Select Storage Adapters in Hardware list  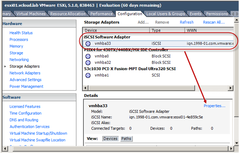tap(25, 66)
